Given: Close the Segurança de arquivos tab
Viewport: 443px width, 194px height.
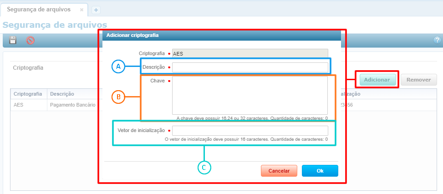Looking at the screenshot, I should click(x=81, y=10).
